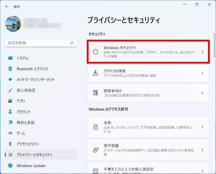Click the vertical scrollbar of settings page
Screen dimensions: 216x174
point(214,45)
